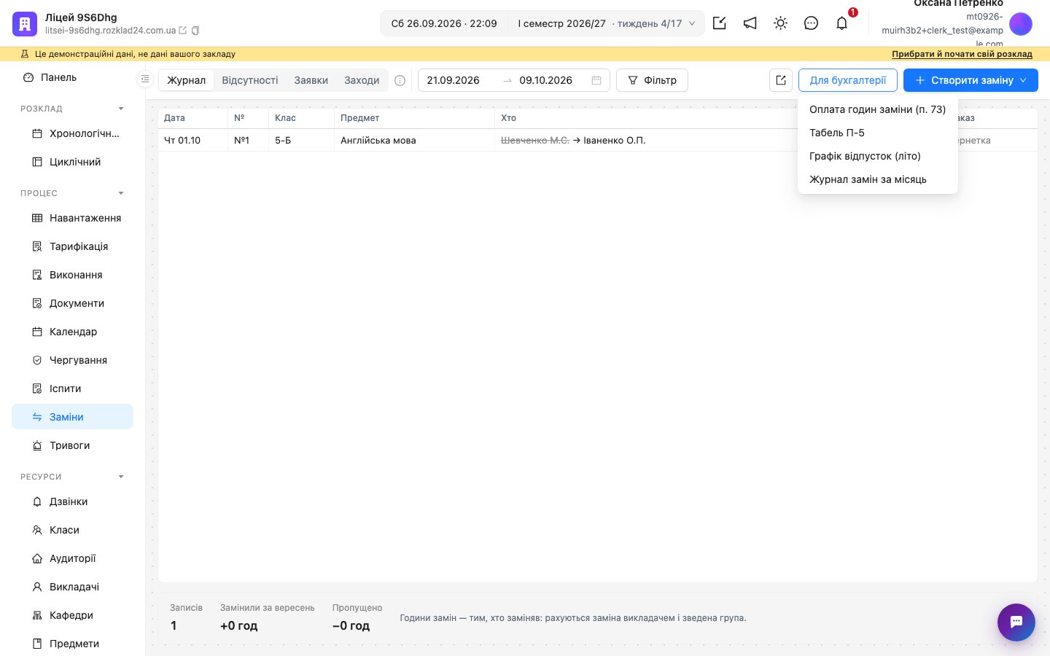Open Дзвінки in sidebar

pyautogui.click(x=72, y=501)
